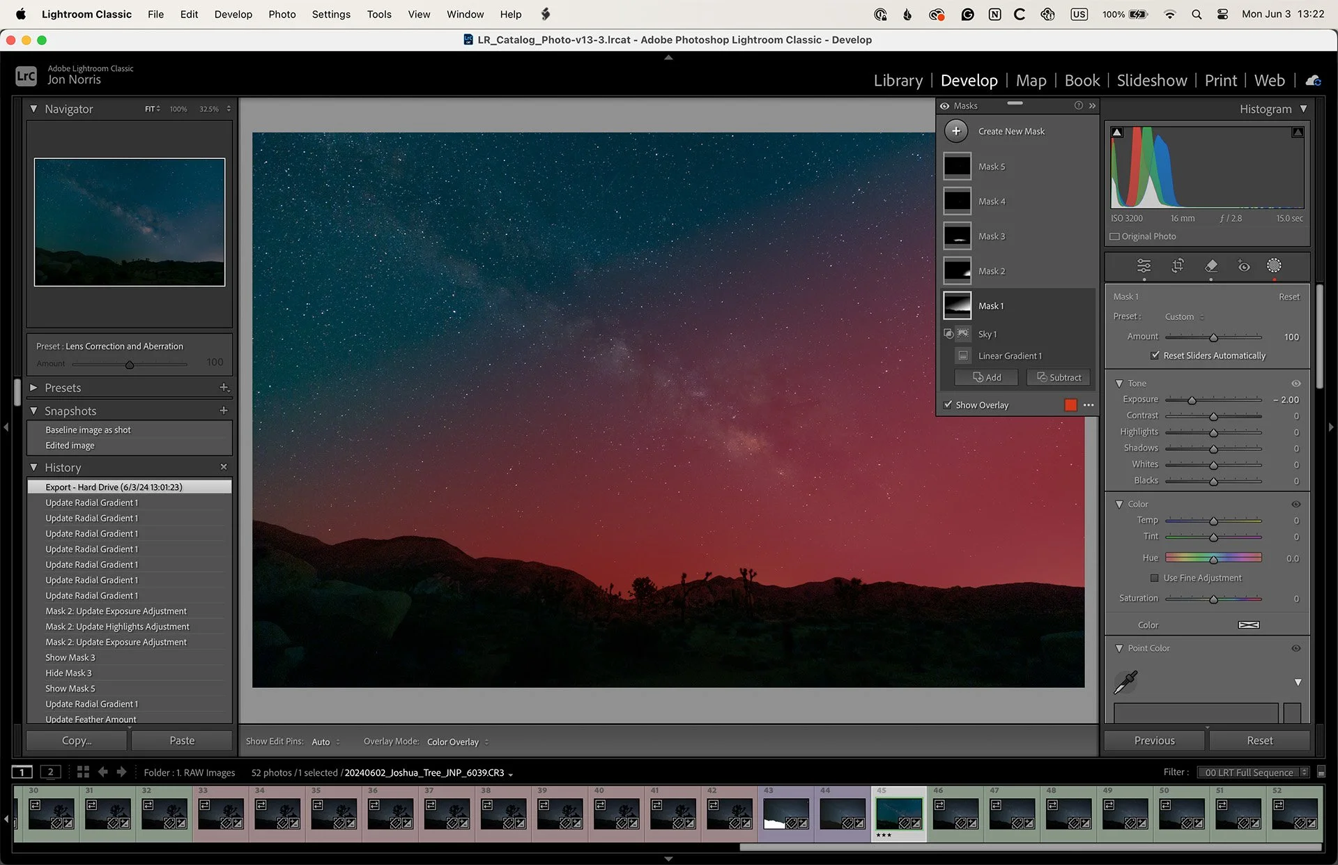1338x865 pixels.
Task: Disable Reset Sliders Automatically checkbox
Action: [x=1155, y=355]
